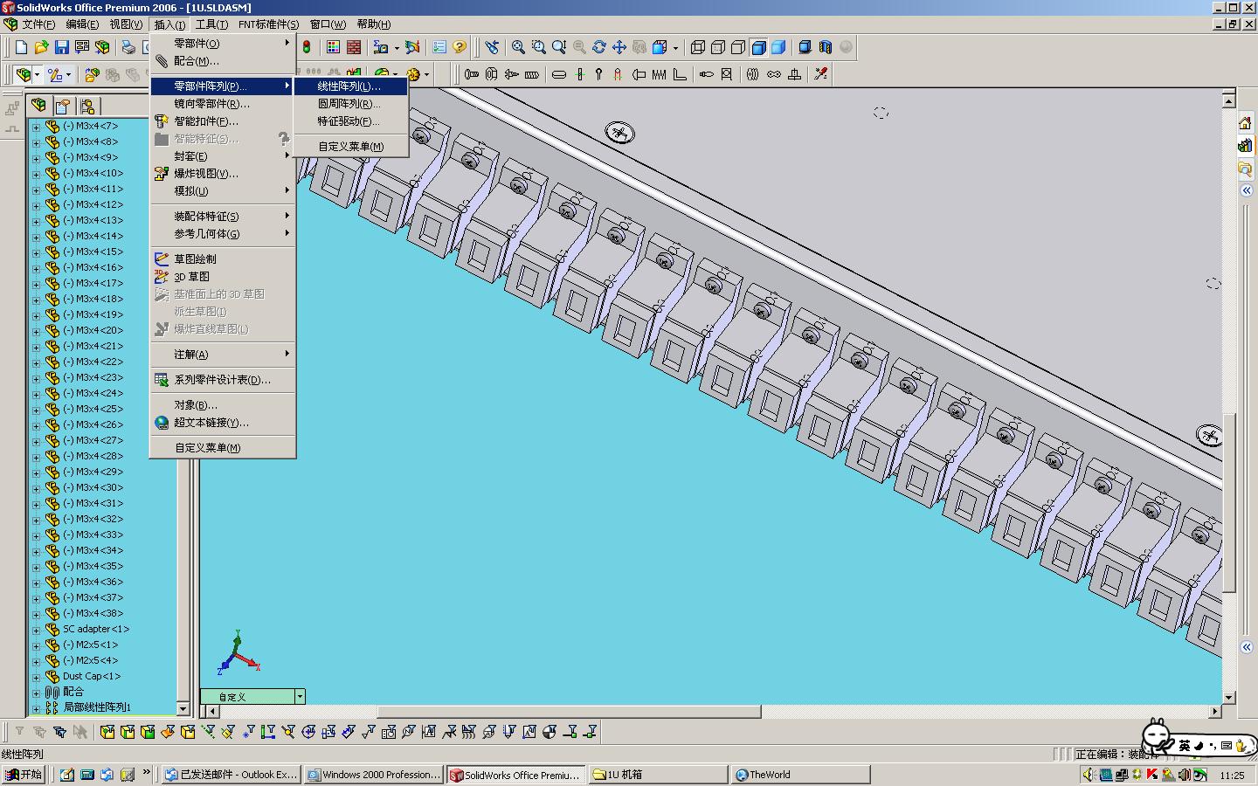Expand the 装配体特征(S) submenu
Screen dimensions: 1258x786
pyautogui.click(x=223, y=217)
